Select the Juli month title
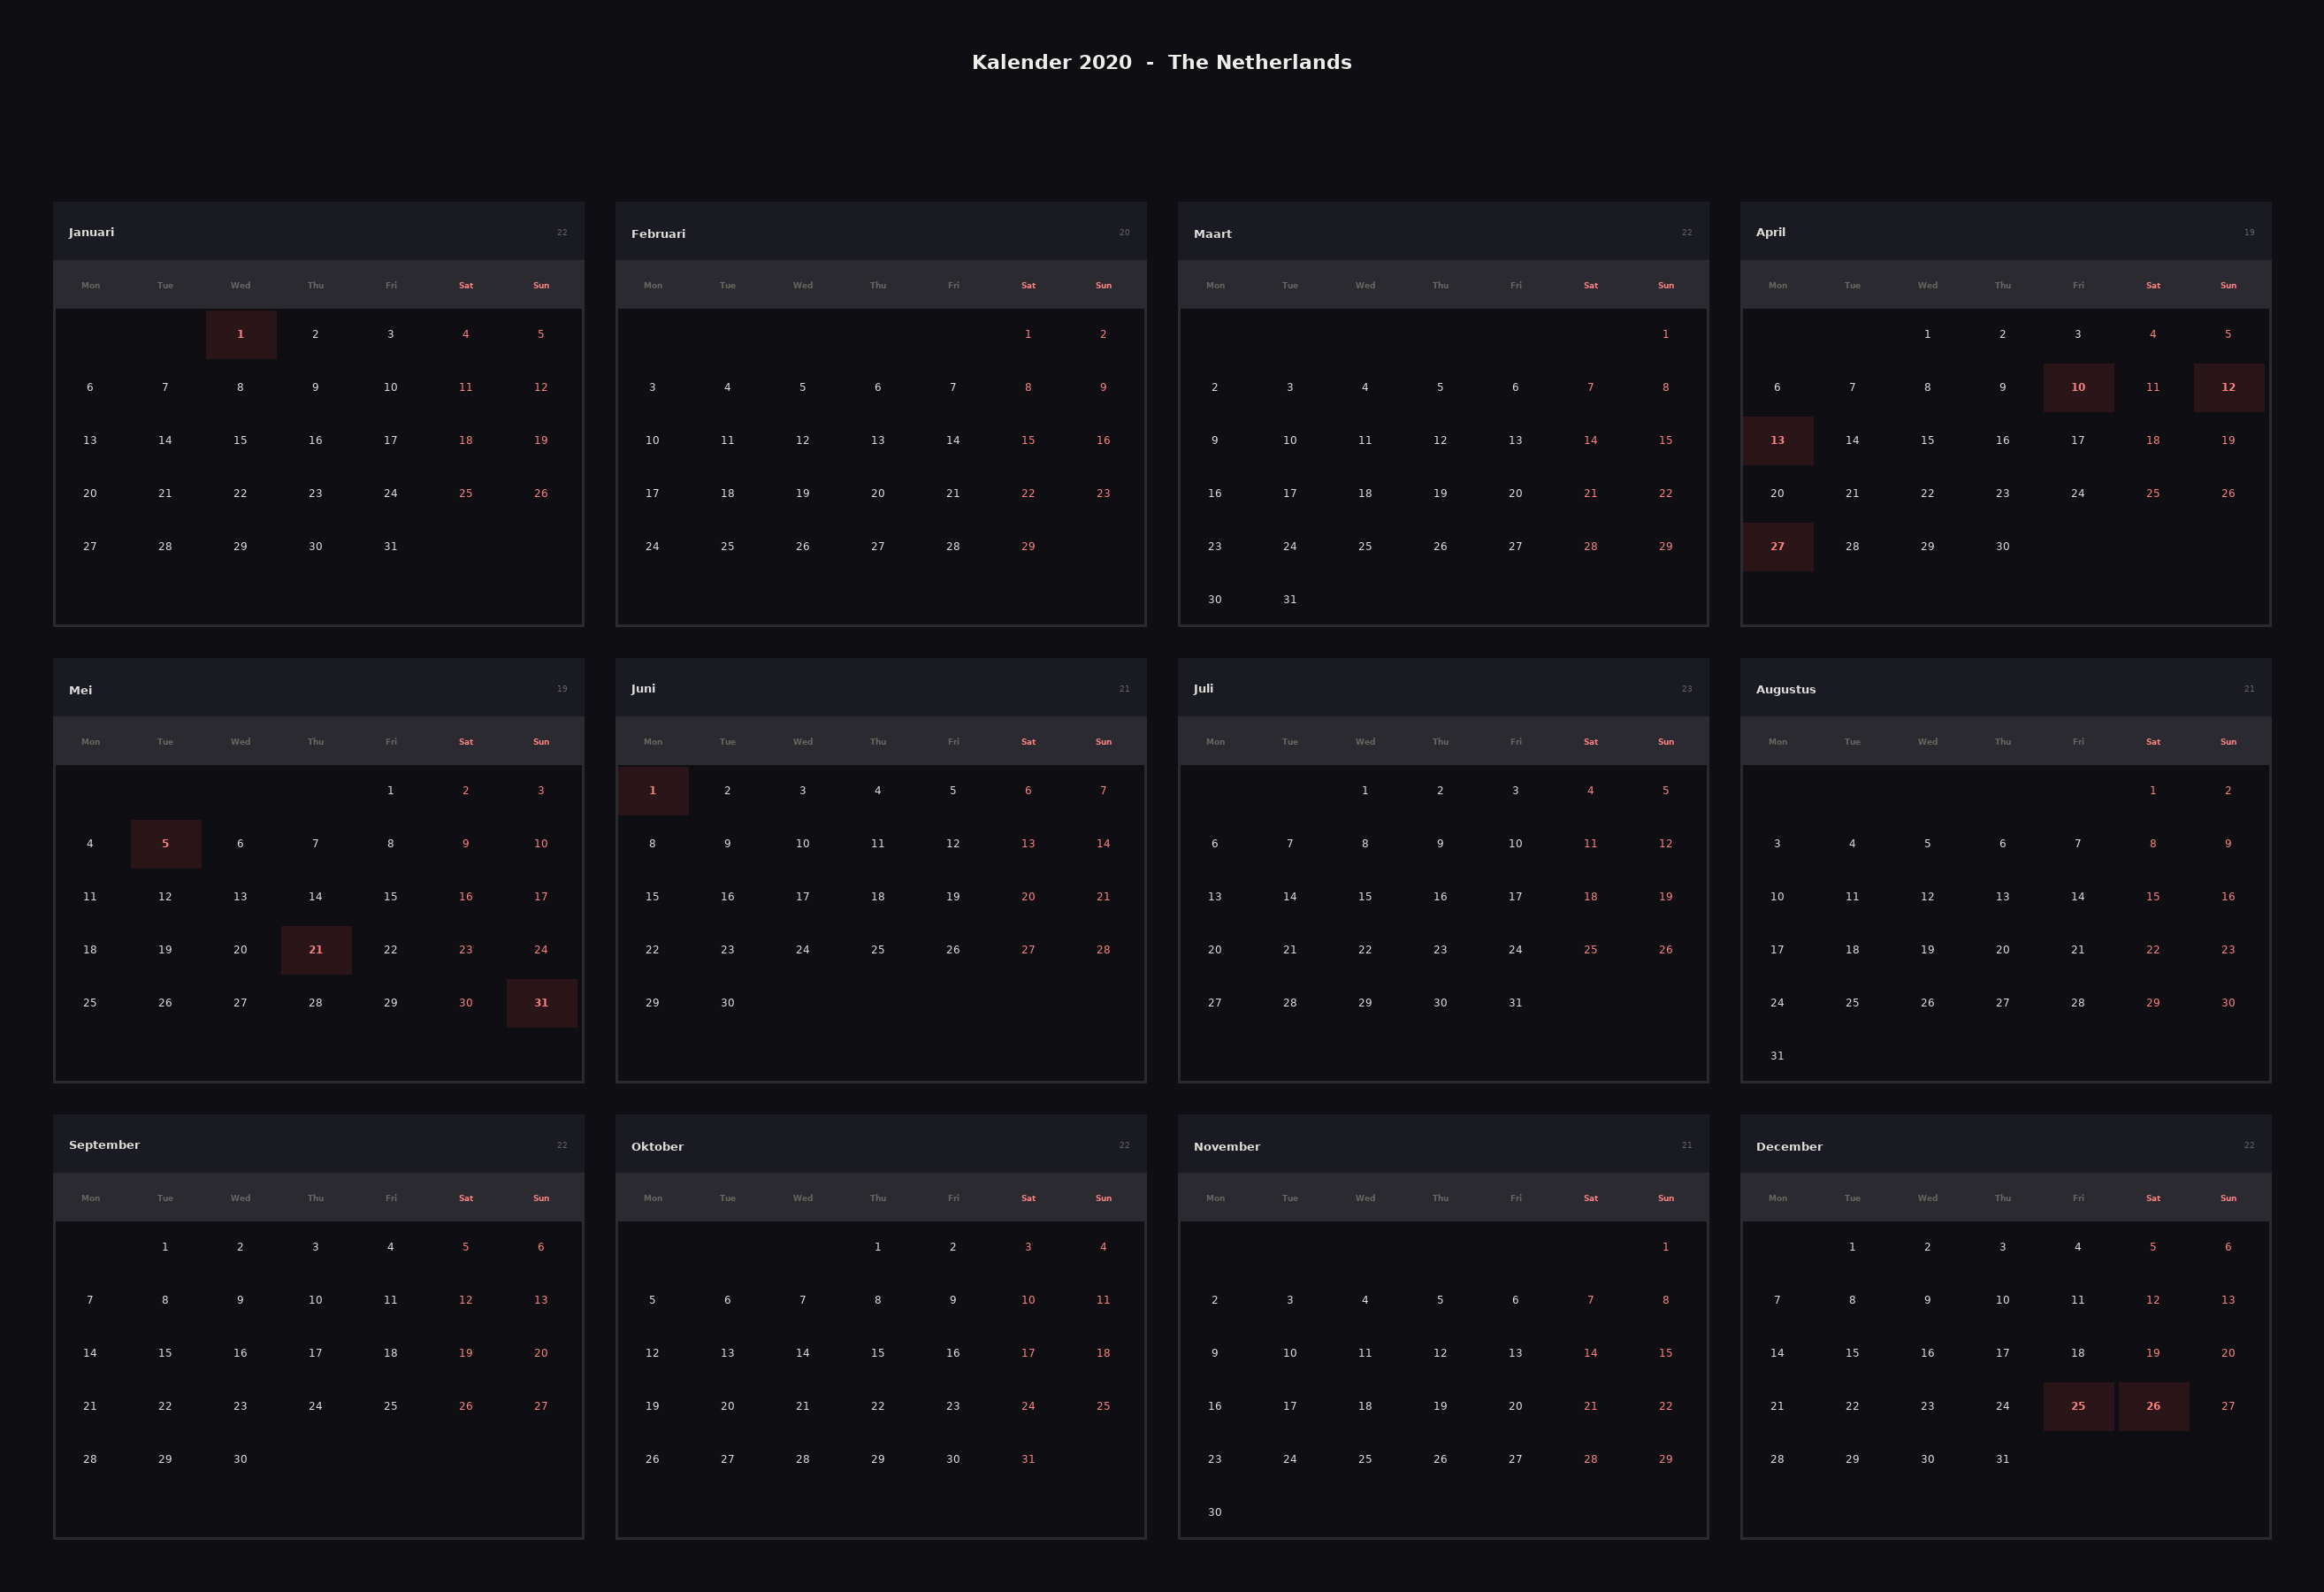This screenshot has width=2324, height=1592. (x=1203, y=688)
